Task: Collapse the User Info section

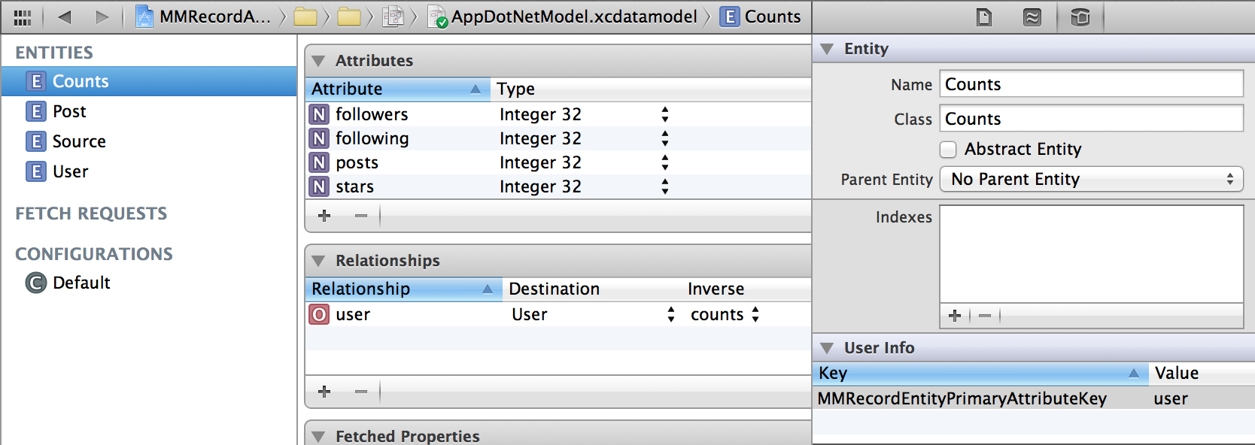Action: pyautogui.click(x=827, y=348)
